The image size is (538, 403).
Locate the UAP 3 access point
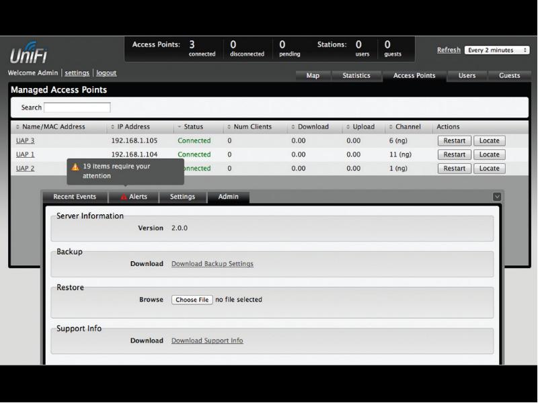(490, 140)
